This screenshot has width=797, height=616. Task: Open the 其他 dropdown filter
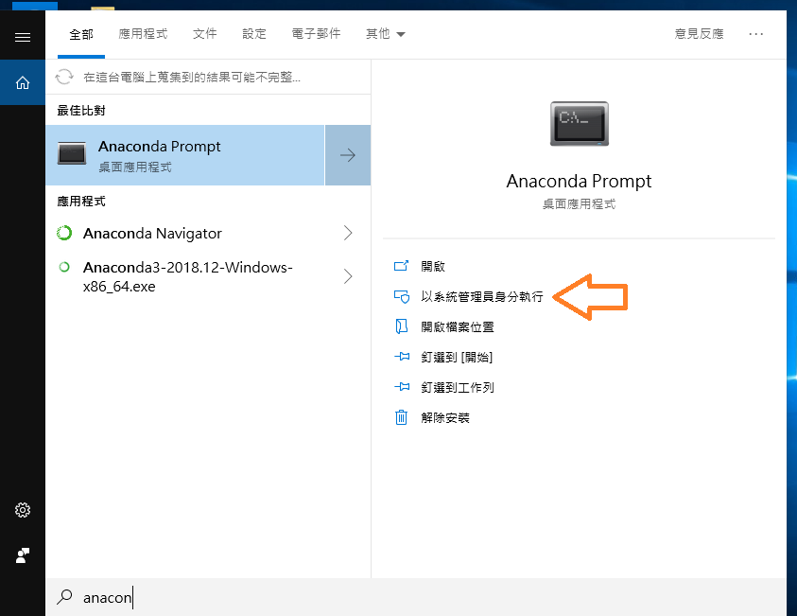pyautogui.click(x=386, y=34)
